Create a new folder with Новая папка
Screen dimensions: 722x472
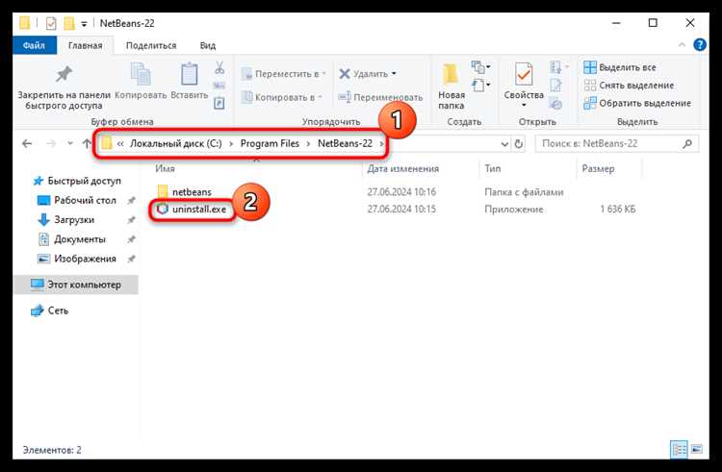coord(451,87)
